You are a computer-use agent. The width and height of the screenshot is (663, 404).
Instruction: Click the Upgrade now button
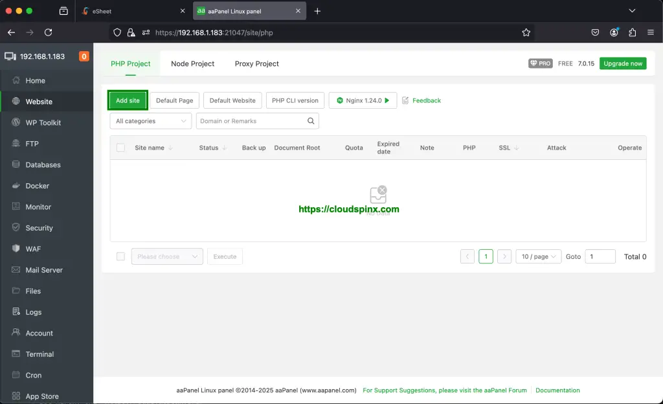tap(622, 63)
